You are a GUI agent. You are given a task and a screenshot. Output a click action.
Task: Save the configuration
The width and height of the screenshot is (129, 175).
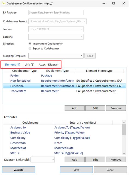click(x=76, y=170)
